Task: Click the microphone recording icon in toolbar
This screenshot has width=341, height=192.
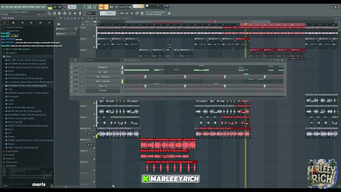Action: (80, 13)
